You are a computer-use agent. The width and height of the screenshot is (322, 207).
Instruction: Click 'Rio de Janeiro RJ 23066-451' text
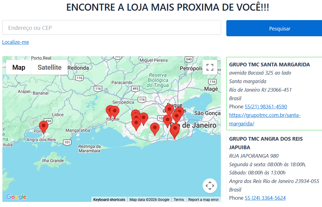coord(260,90)
